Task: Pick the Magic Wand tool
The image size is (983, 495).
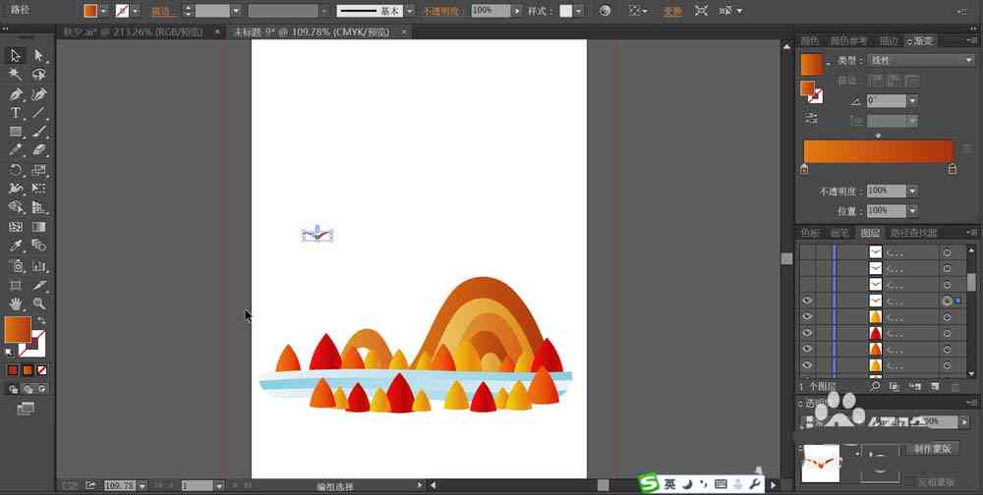Action: point(16,75)
